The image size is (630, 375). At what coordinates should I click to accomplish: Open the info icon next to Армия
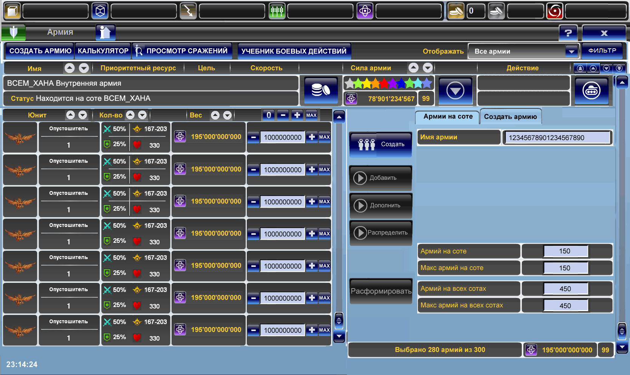[x=105, y=32]
